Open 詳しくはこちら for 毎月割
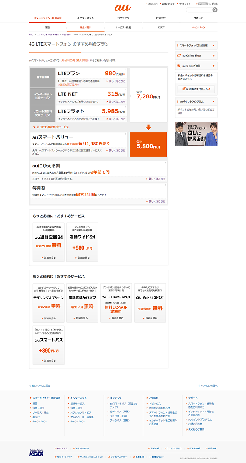The image size is (246, 463). click(156, 201)
